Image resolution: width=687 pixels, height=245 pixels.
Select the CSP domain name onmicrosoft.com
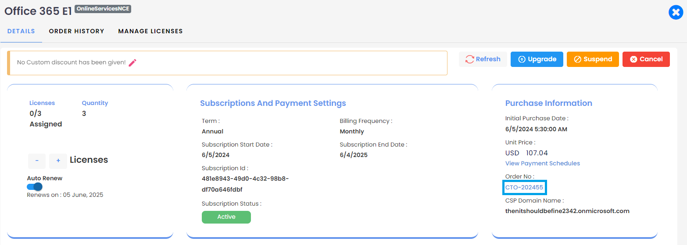tap(567, 211)
